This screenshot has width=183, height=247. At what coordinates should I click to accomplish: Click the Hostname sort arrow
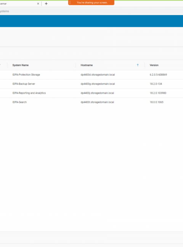pyautogui.click(x=138, y=65)
